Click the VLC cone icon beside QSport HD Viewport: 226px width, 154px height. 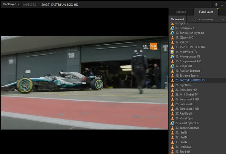tap(172, 38)
